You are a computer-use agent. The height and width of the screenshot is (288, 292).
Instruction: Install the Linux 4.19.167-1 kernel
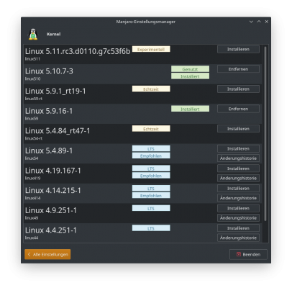click(238, 168)
